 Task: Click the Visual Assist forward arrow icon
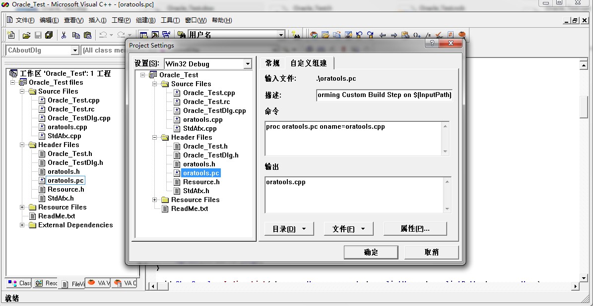[x=394, y=35]
